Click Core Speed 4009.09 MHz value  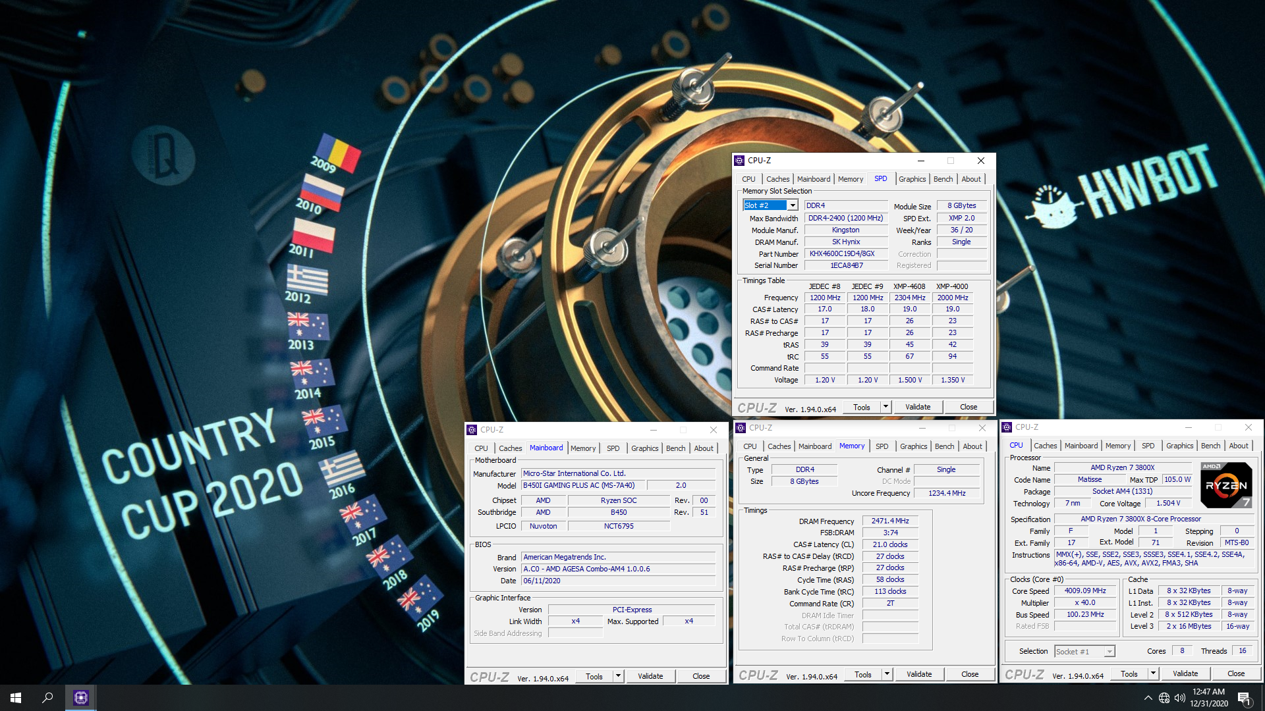pos(1085,591)
